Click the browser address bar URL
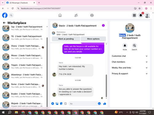 (41, 8)
